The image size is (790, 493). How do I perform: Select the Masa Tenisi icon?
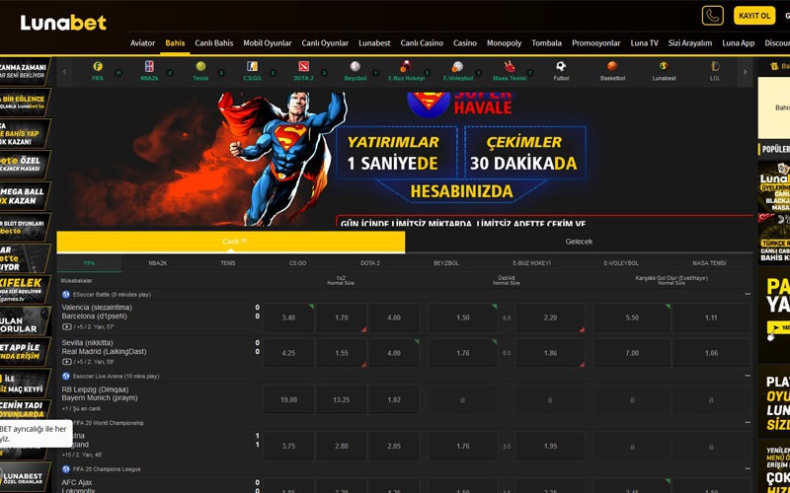point(510,66)
